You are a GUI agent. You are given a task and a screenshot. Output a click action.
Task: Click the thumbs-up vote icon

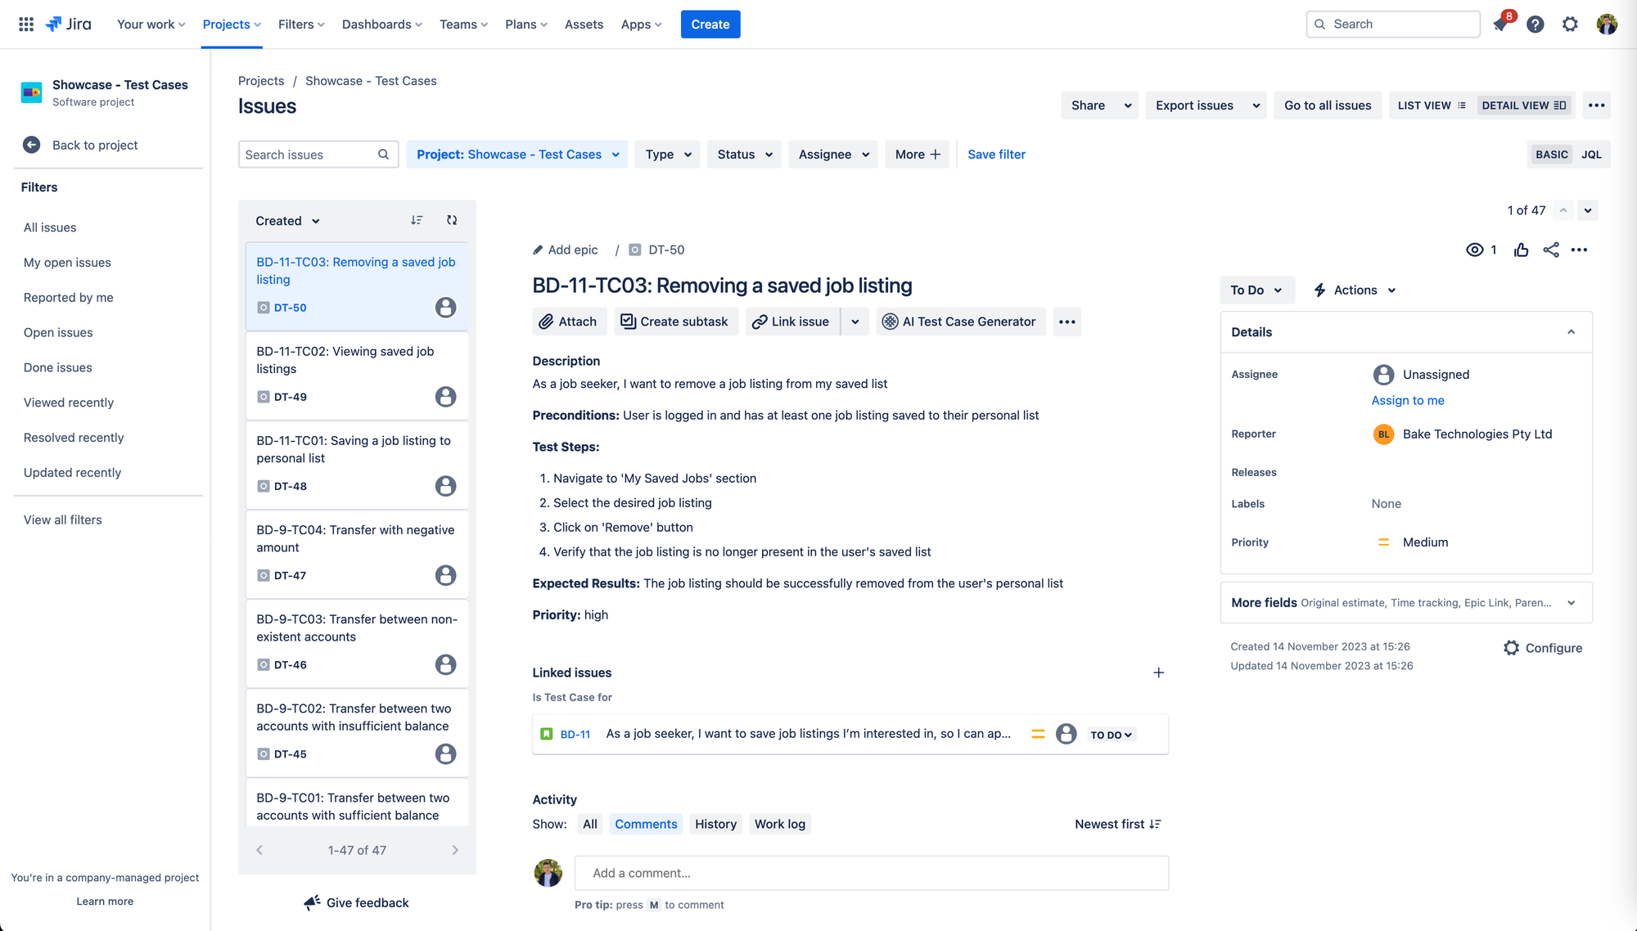1521,250
